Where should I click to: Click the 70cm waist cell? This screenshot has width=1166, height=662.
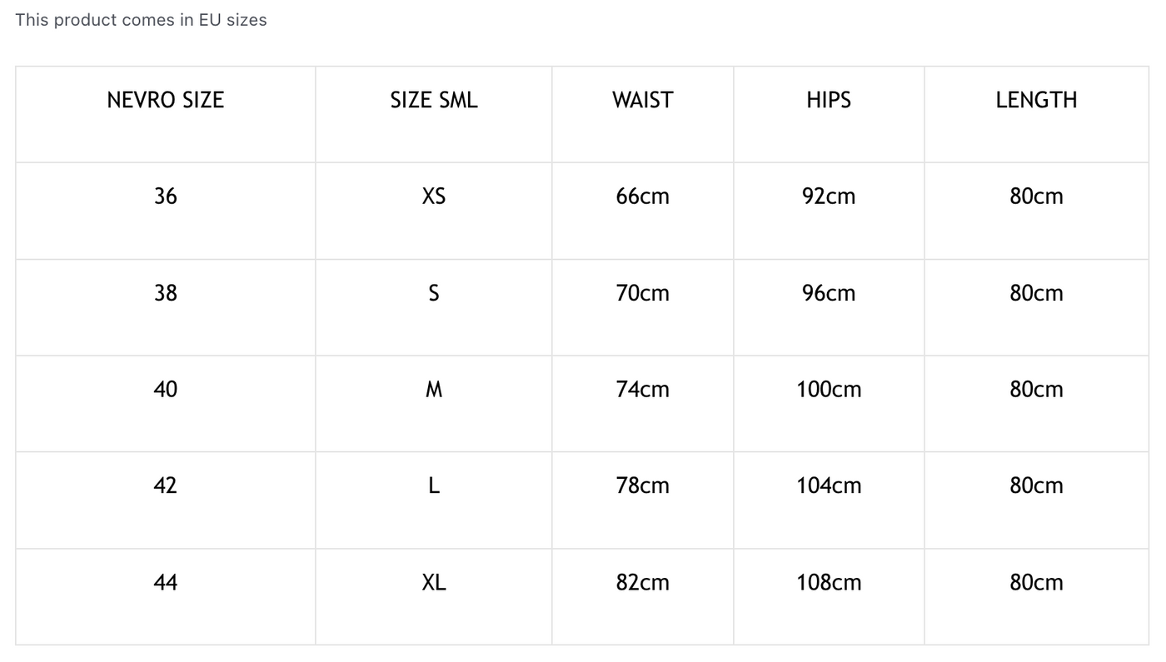coord(642,293)
